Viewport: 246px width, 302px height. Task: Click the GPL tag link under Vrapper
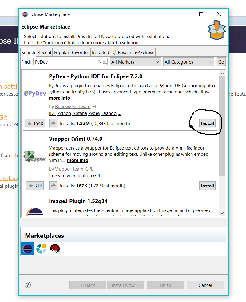click(x=97, y=176)
